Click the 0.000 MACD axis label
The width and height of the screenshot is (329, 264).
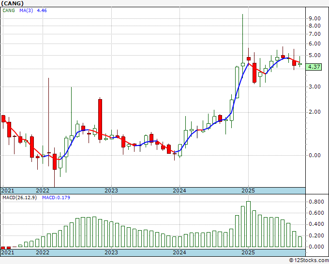(x=316, y=247)
